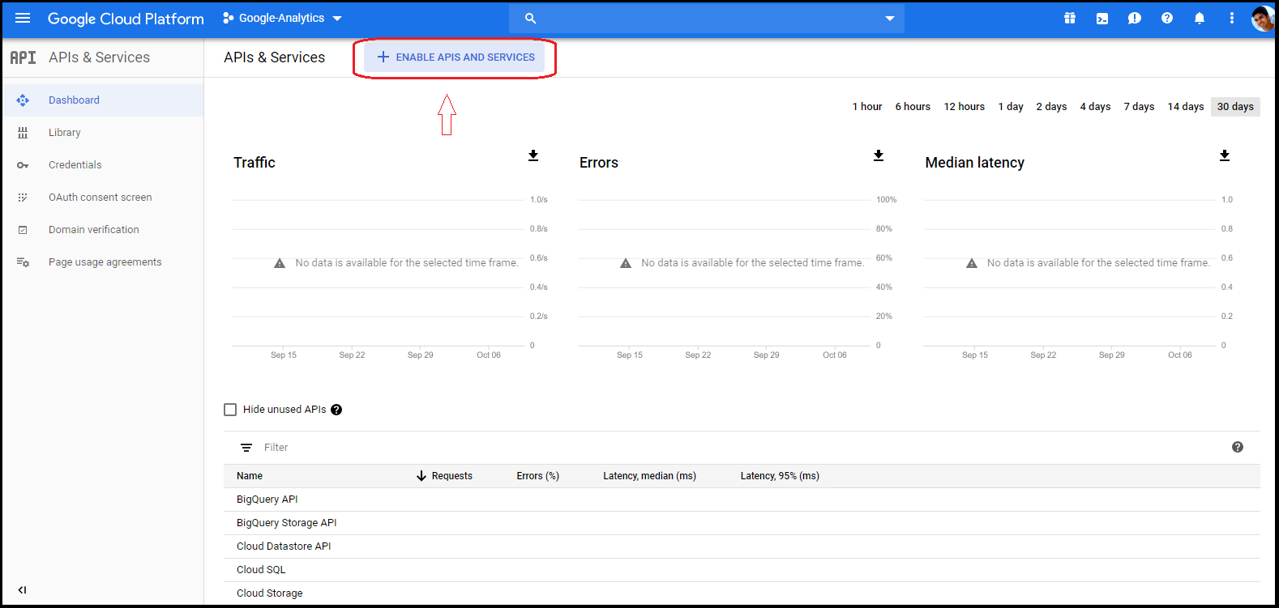Expand the search bar dropdown arrow
The width and height of the screenshot is (1279, 608).
point(890,19)
